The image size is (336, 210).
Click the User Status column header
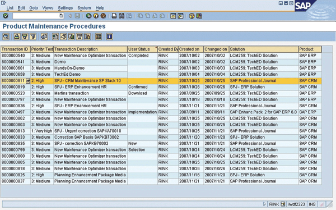(x=142, y=49)
